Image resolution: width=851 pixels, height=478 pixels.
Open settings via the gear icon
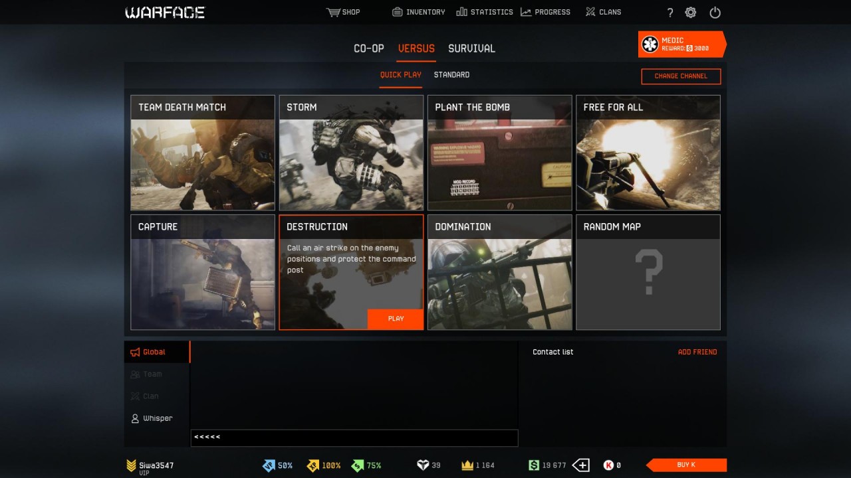pyautogui.click(x=691, y=13)
